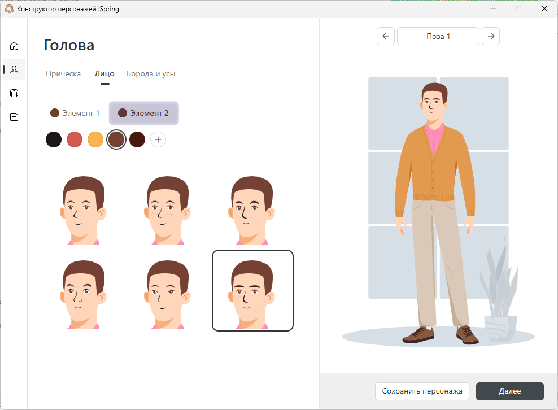
Task: Select first face in top row
Action: [x=83, y=210]
